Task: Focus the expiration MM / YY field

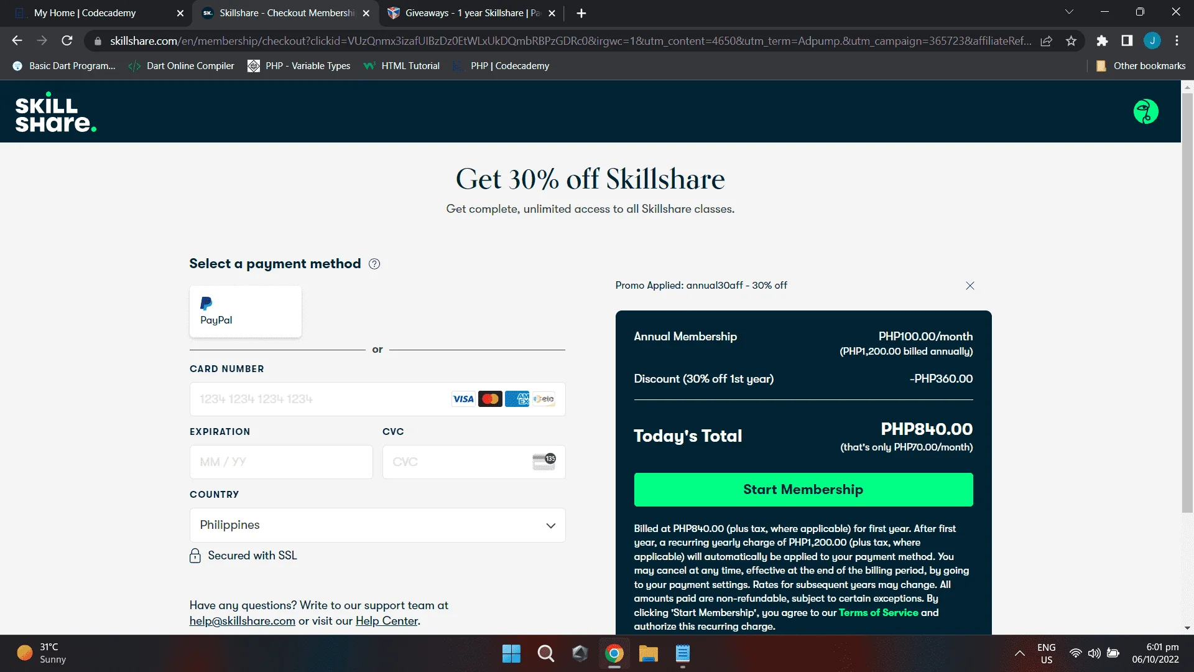Action: point(281,462)
